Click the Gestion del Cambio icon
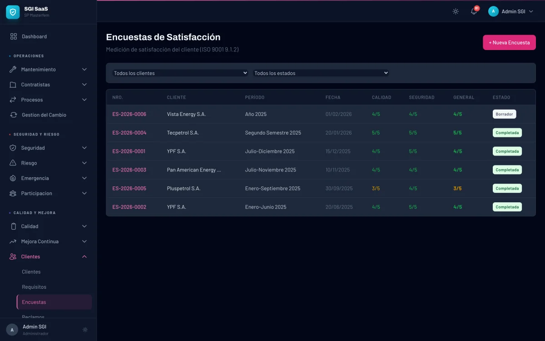This screenshot has height=341, width=545. point(14,115)
